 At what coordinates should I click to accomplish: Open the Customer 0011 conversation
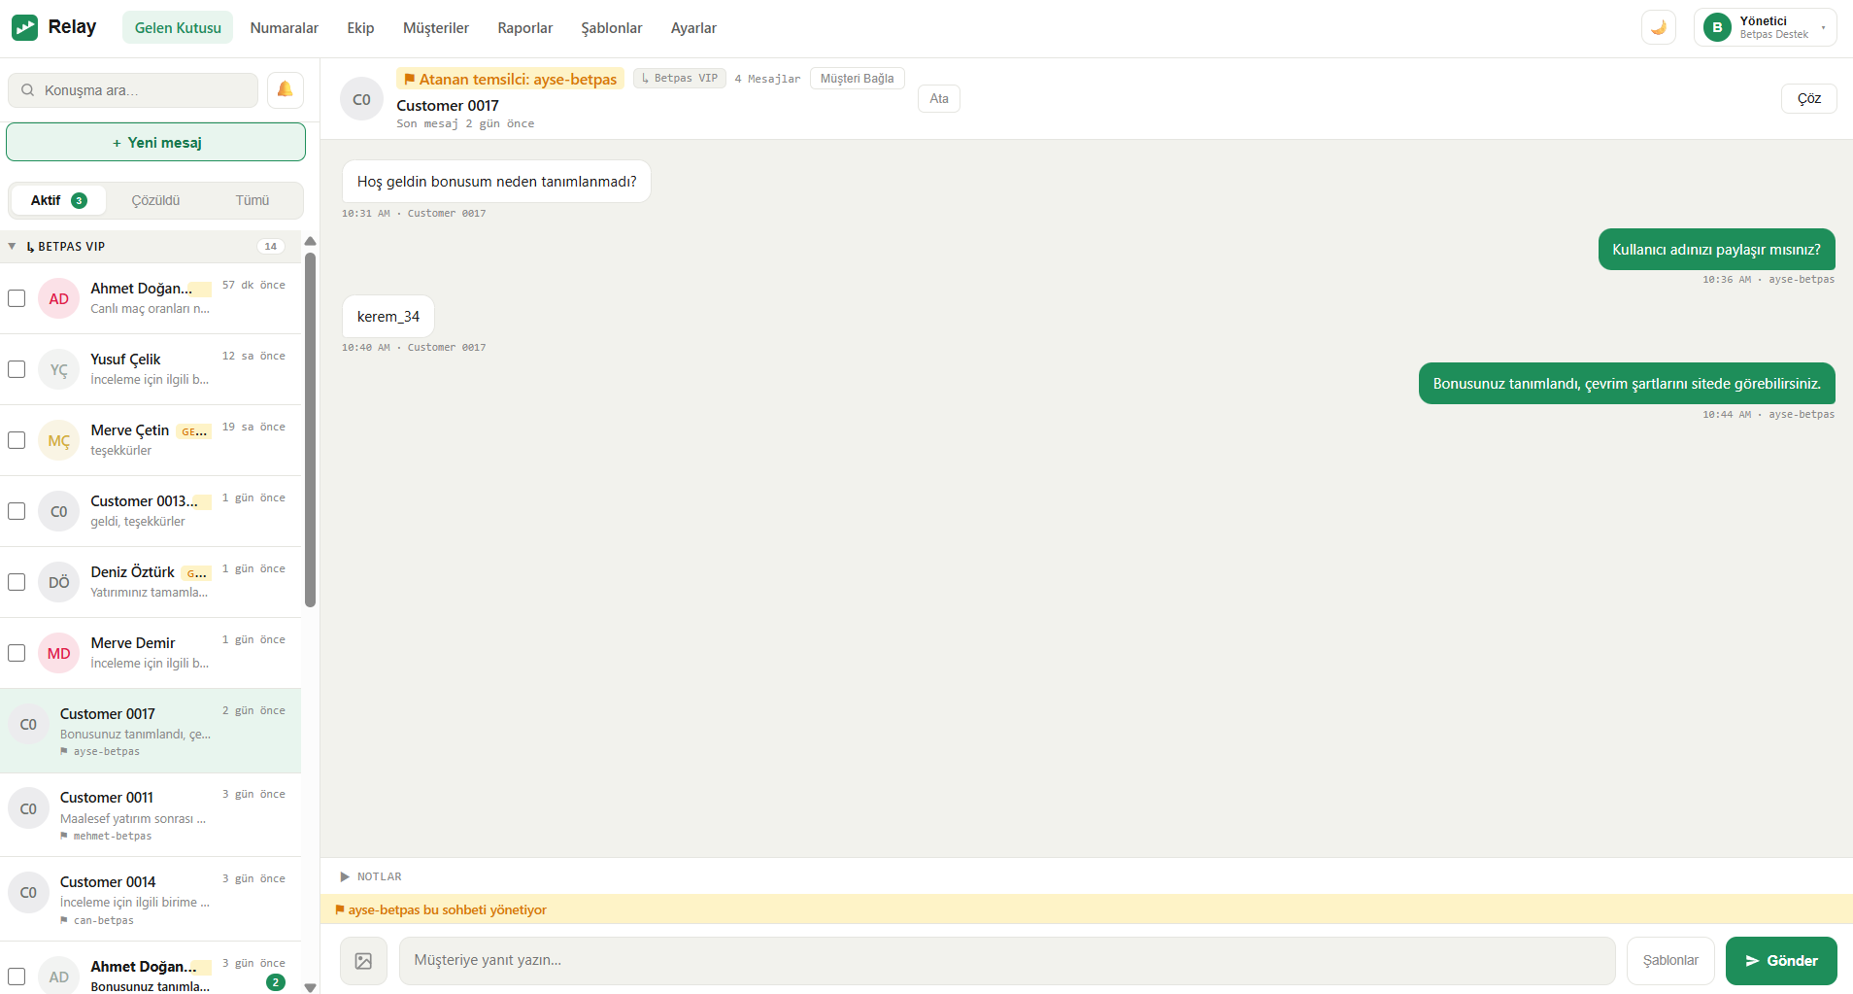[151, 815]
